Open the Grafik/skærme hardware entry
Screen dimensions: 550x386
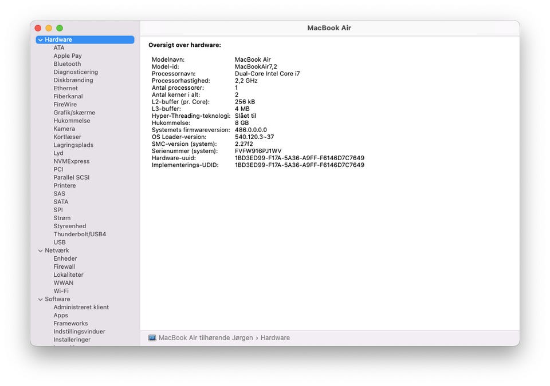pos(74,113)
